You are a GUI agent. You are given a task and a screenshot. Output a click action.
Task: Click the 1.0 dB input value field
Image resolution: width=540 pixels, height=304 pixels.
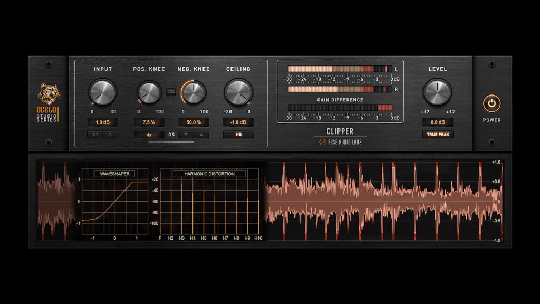point(103,122)
